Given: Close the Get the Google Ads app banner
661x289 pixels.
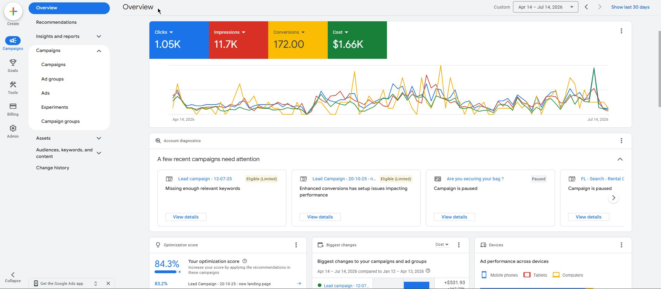Looking at the screenshot, I should (108, 283).
